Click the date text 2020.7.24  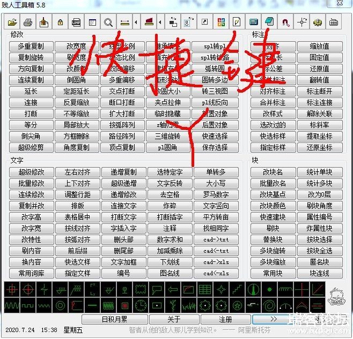point(20,330)
